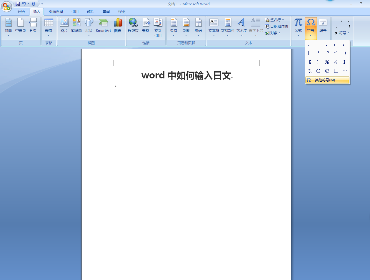Open the 艺术字 WordArt gallery
Viewport: 370px width, 280px height.
click(x=241, y=27)
